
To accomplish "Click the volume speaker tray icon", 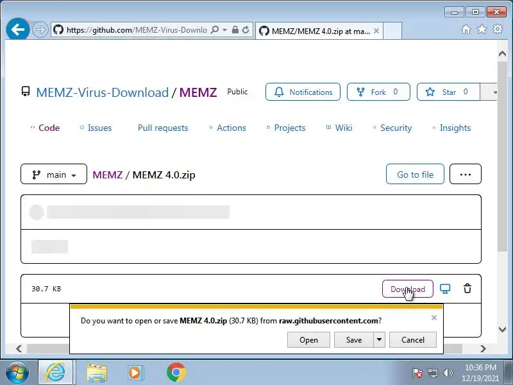I will coord(448,373).
